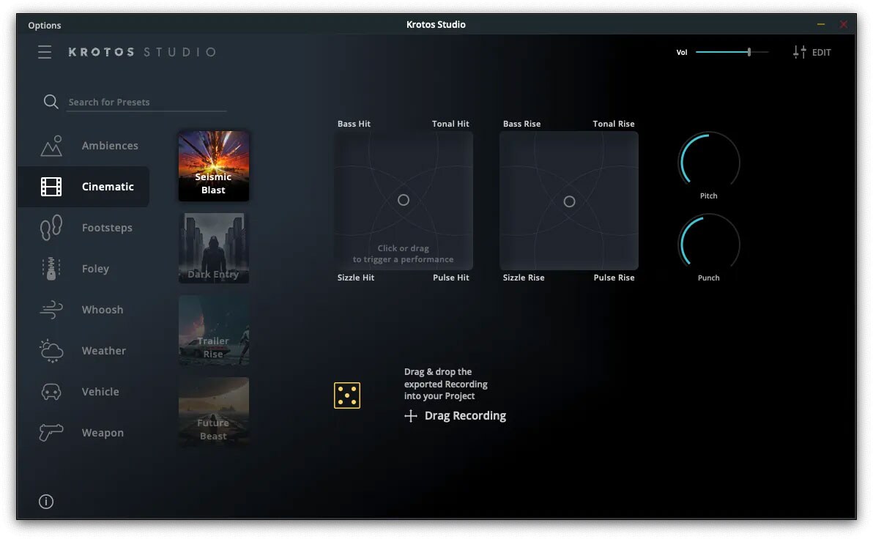Pick the Weather cloud icon
The height and width of the screenshot is (539, 873).
[51, 351]
